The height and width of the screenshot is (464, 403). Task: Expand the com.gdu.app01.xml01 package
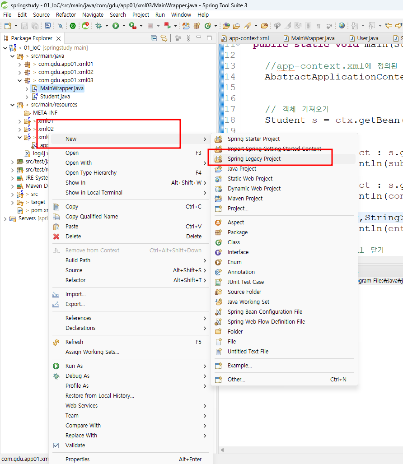coord(19,64)
